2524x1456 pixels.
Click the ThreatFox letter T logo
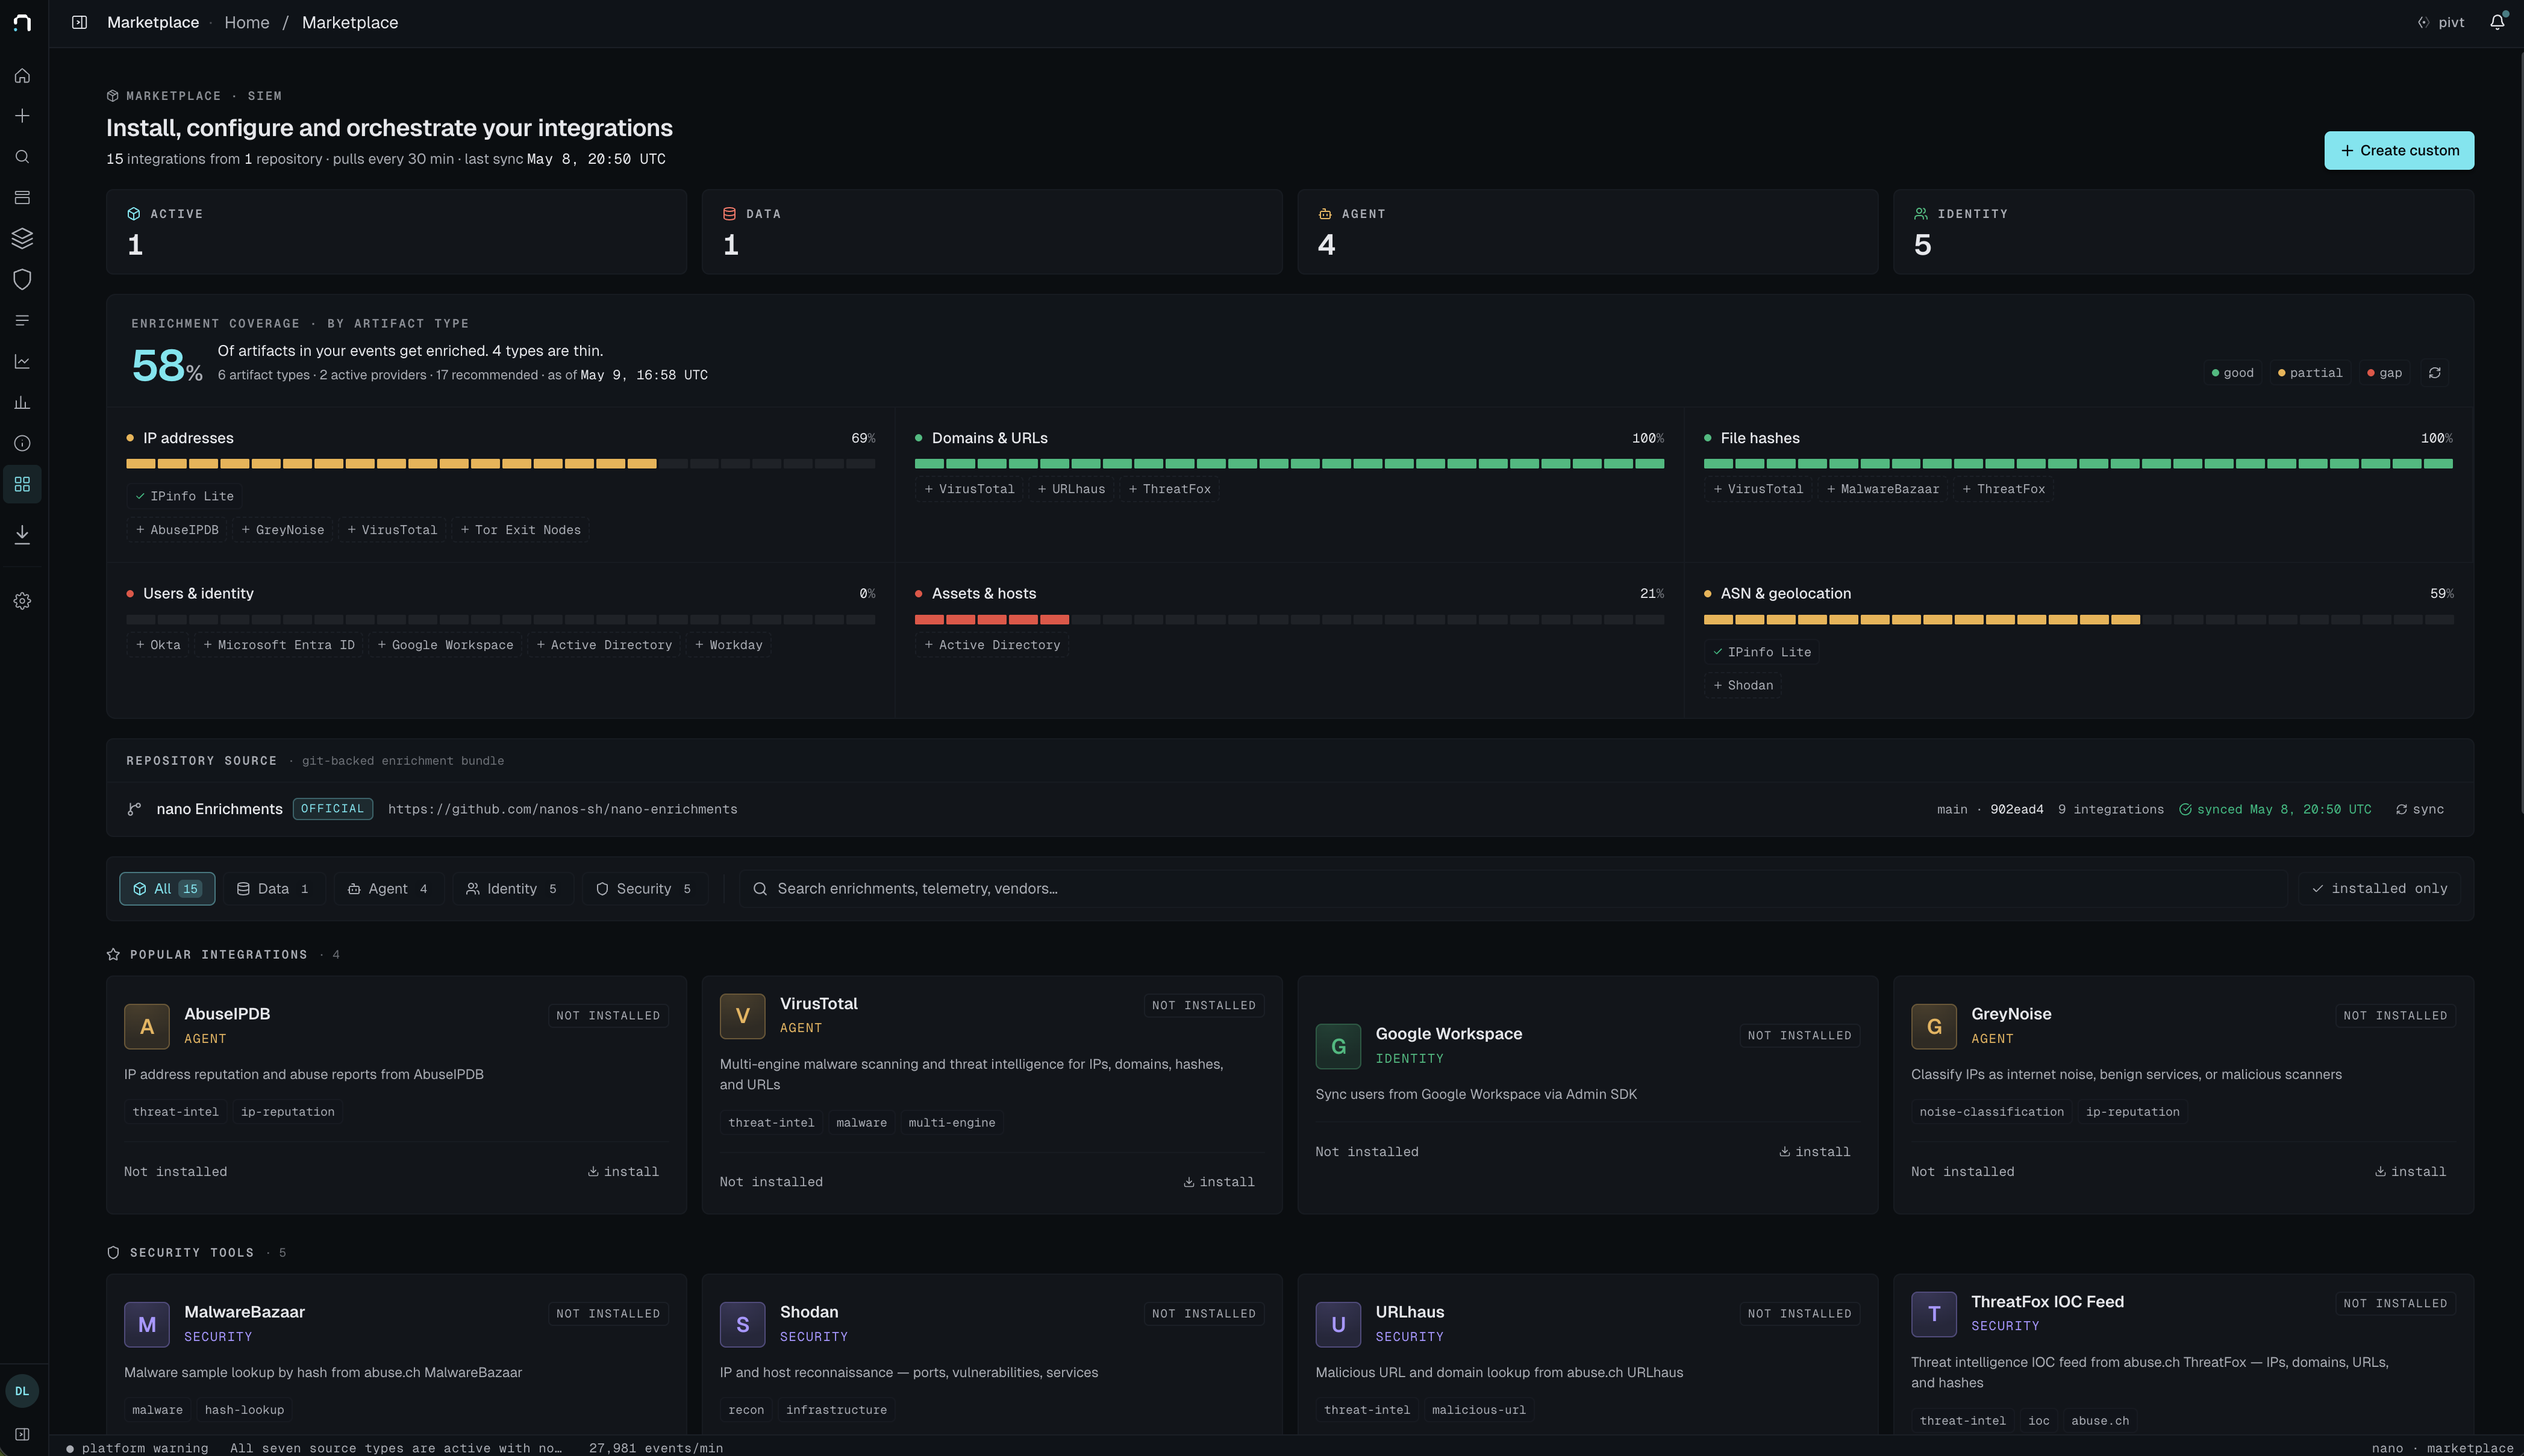1934,1314
